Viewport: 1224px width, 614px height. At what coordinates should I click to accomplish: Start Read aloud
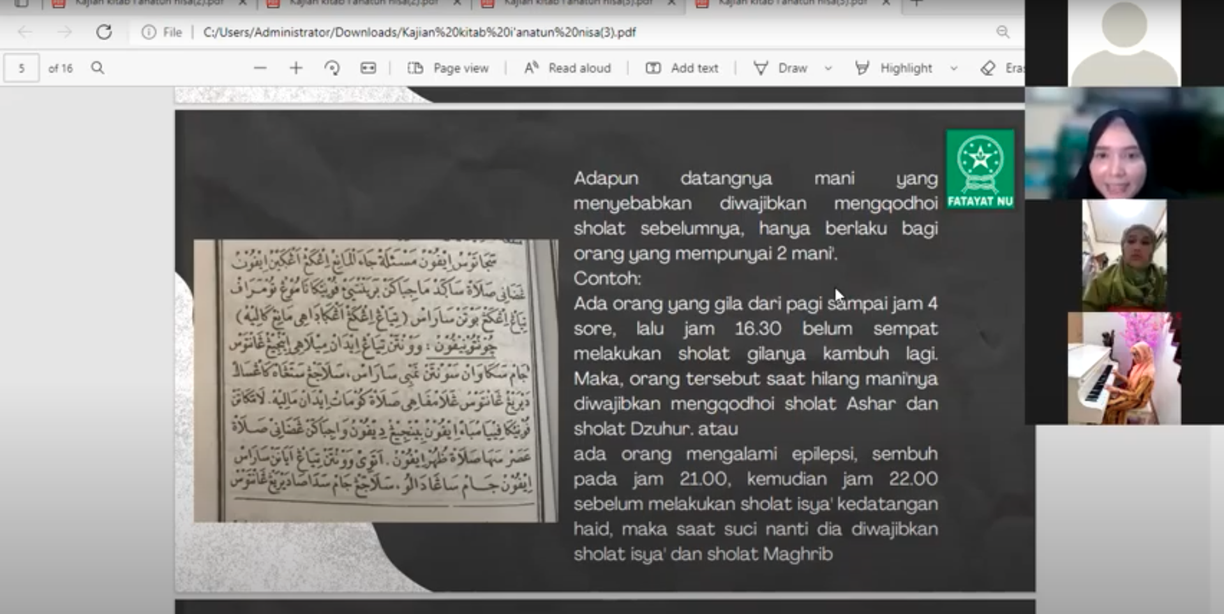(x=567, y=68)
